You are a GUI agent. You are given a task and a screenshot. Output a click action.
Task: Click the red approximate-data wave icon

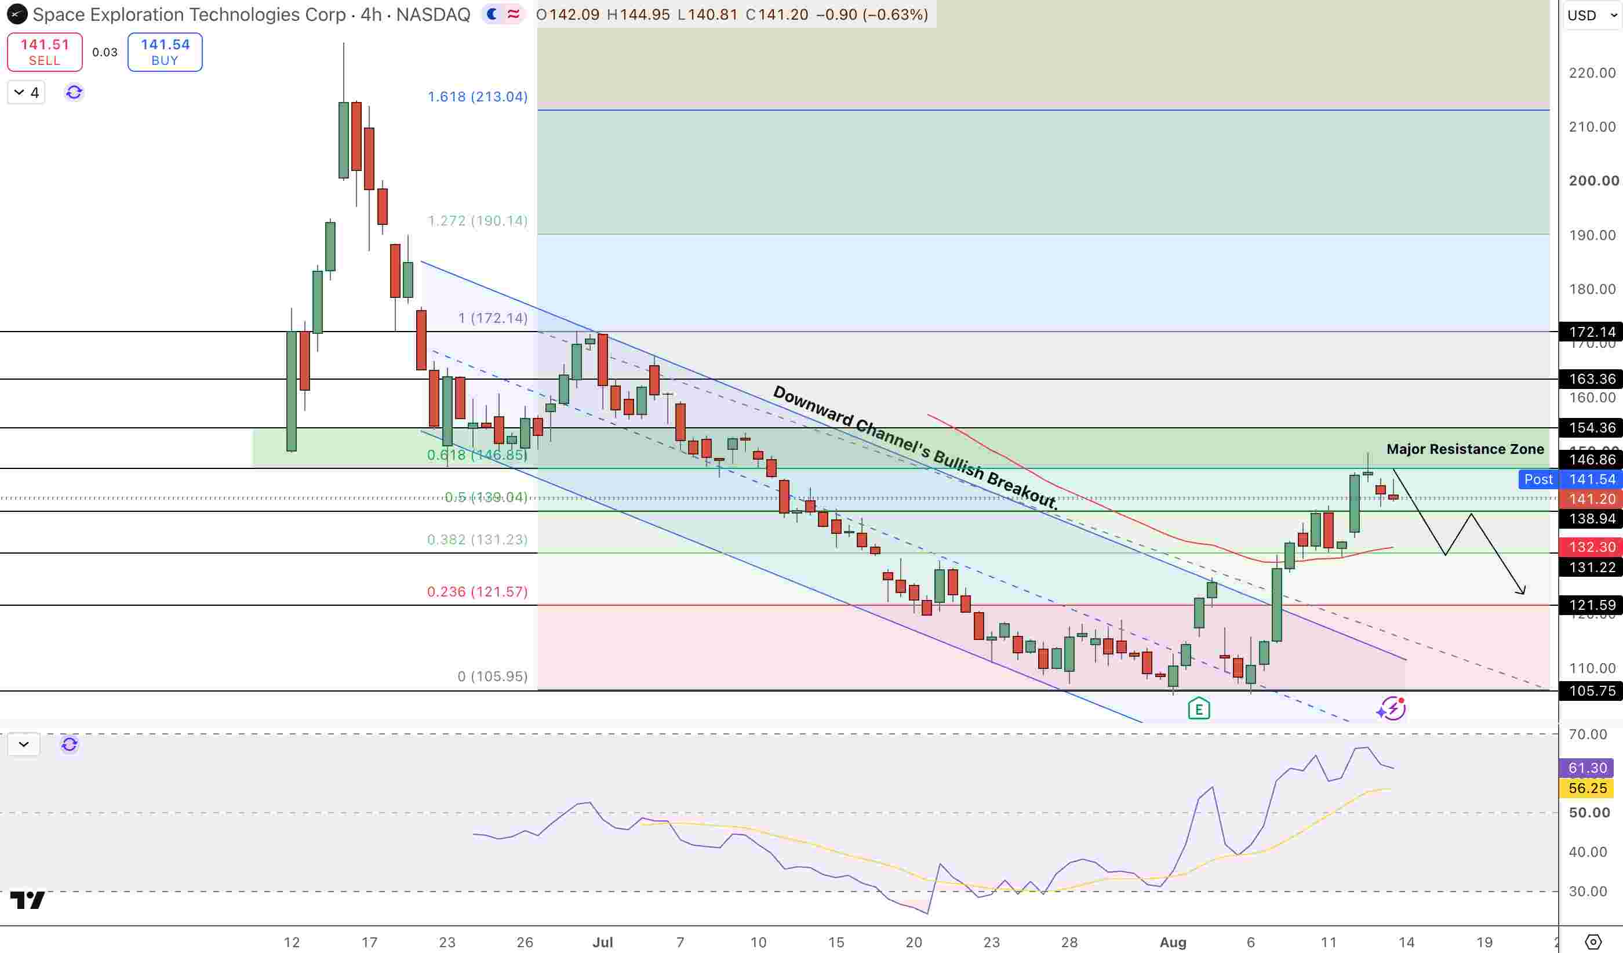coord(514,14)
